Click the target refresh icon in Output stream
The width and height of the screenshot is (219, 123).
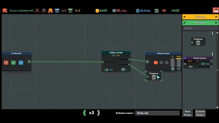coord(179,69)
